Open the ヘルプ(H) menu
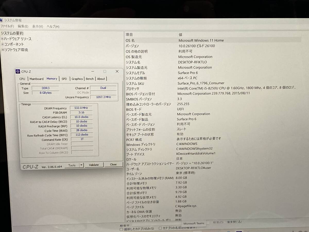 tap(53, 27)
